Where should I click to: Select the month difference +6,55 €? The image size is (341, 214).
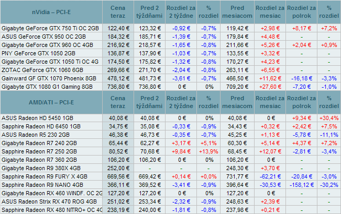tap(270, 70)
